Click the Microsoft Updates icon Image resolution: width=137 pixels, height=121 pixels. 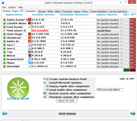[45, 83]
